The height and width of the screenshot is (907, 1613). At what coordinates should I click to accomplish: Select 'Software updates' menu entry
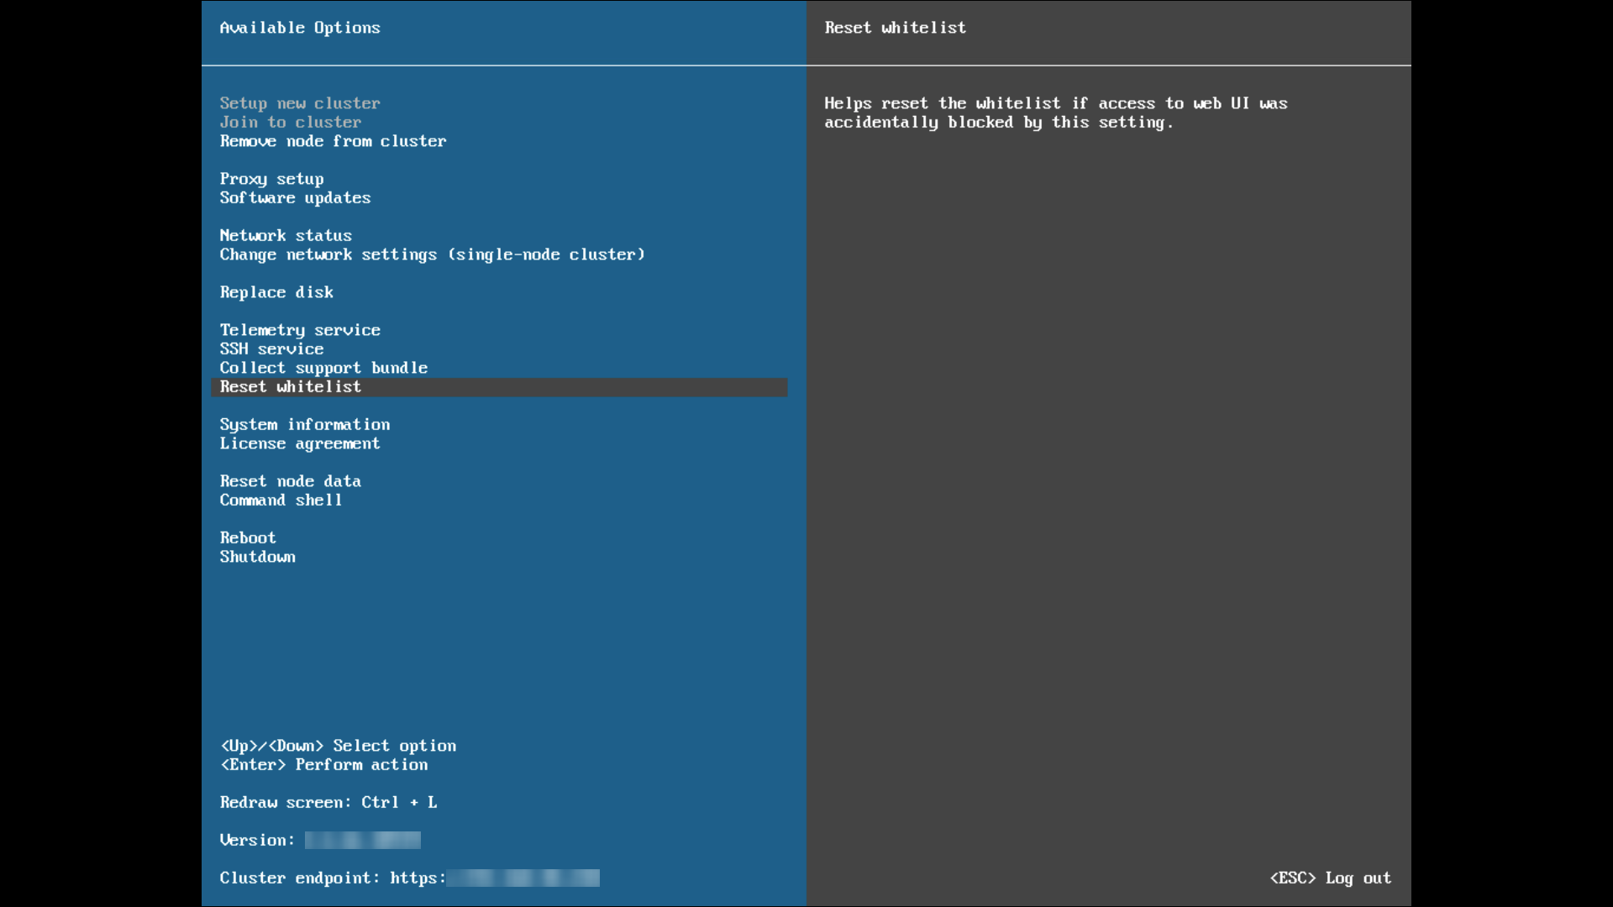pyautogui.click(x=296, y=198)
